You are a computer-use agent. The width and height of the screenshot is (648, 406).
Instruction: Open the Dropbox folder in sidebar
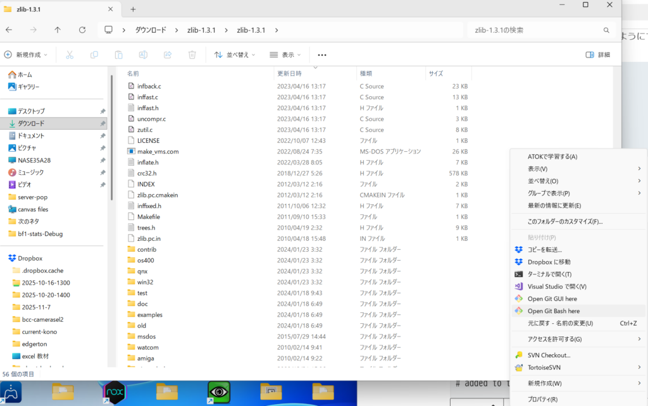[x=30, y=258]
